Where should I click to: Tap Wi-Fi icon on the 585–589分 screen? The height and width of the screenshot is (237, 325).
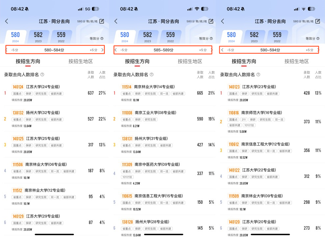coord(197,9)
